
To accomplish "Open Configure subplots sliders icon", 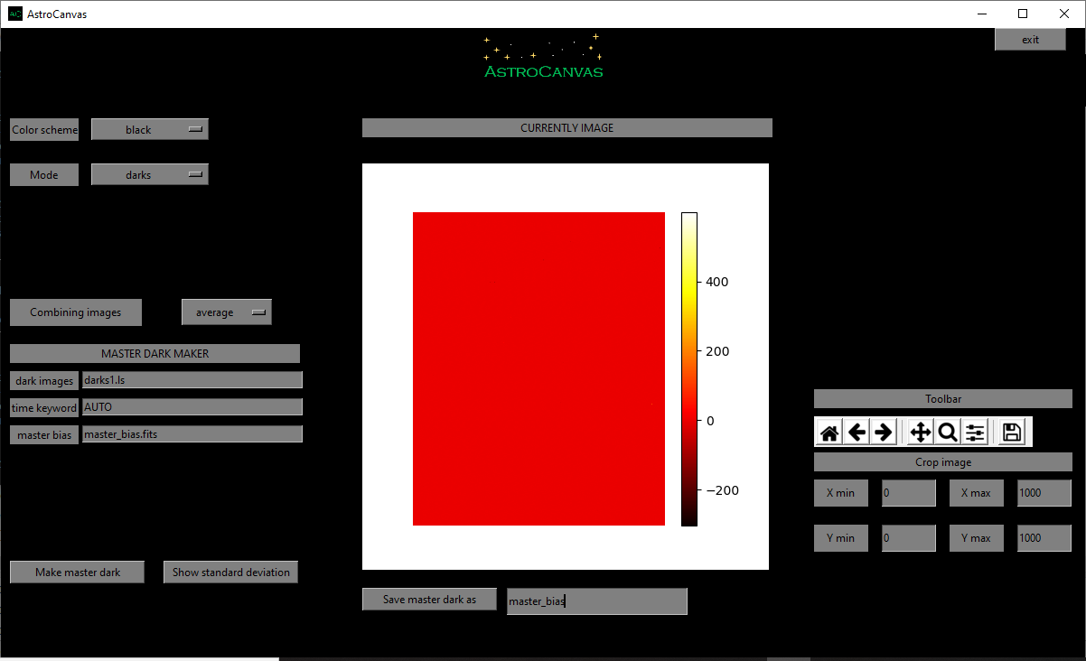I will click(x=975, y=433).
